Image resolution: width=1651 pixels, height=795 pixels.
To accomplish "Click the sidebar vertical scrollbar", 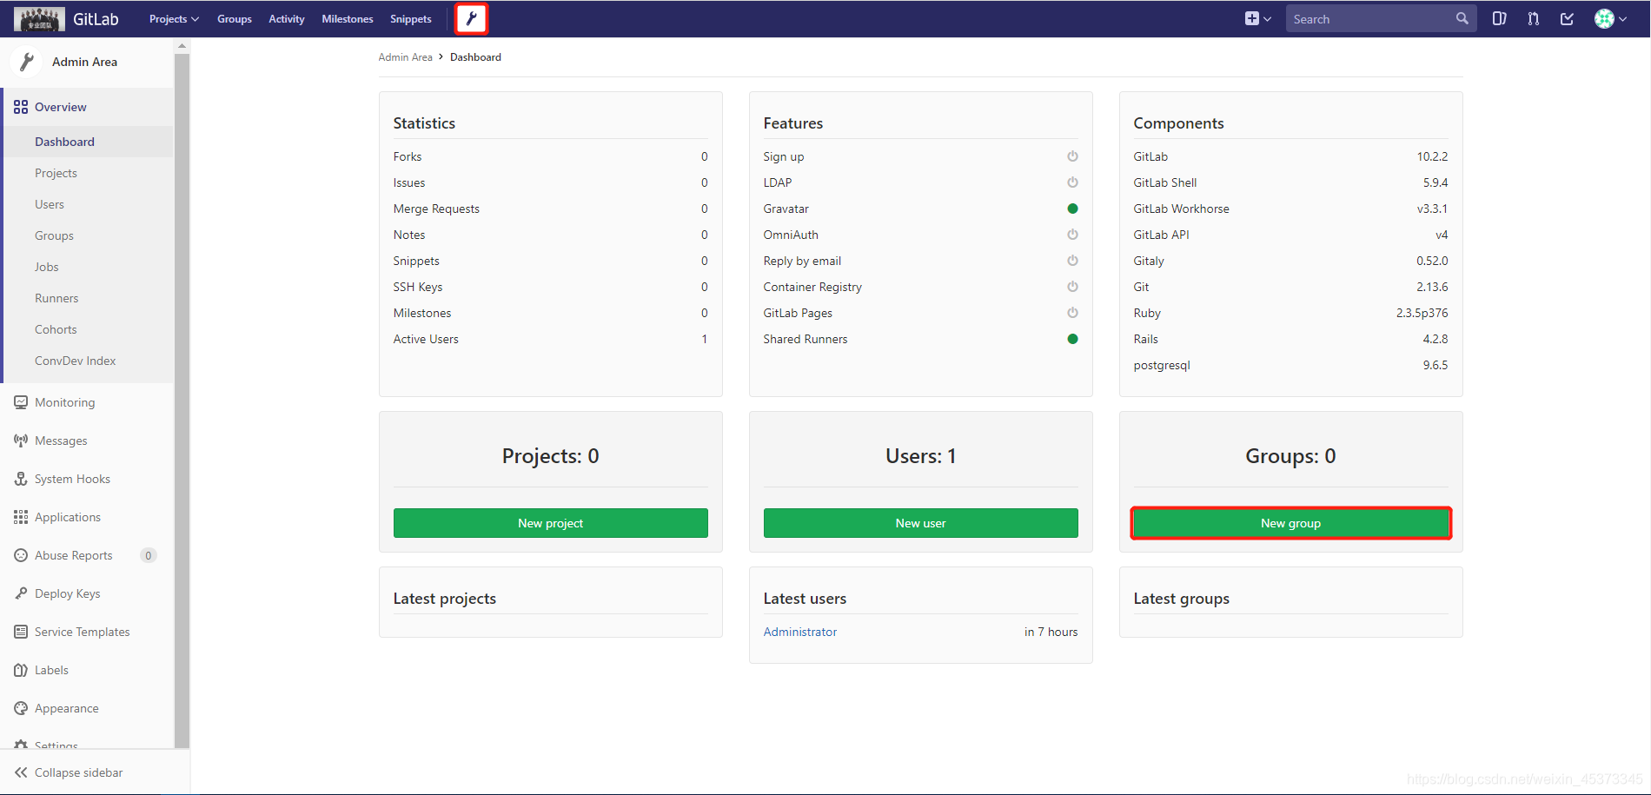I will (182, 400).
